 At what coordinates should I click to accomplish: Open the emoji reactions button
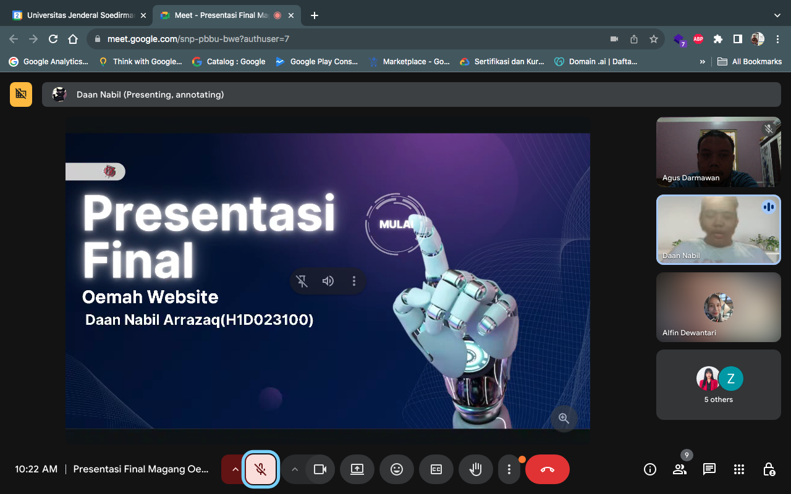point(397,469)
